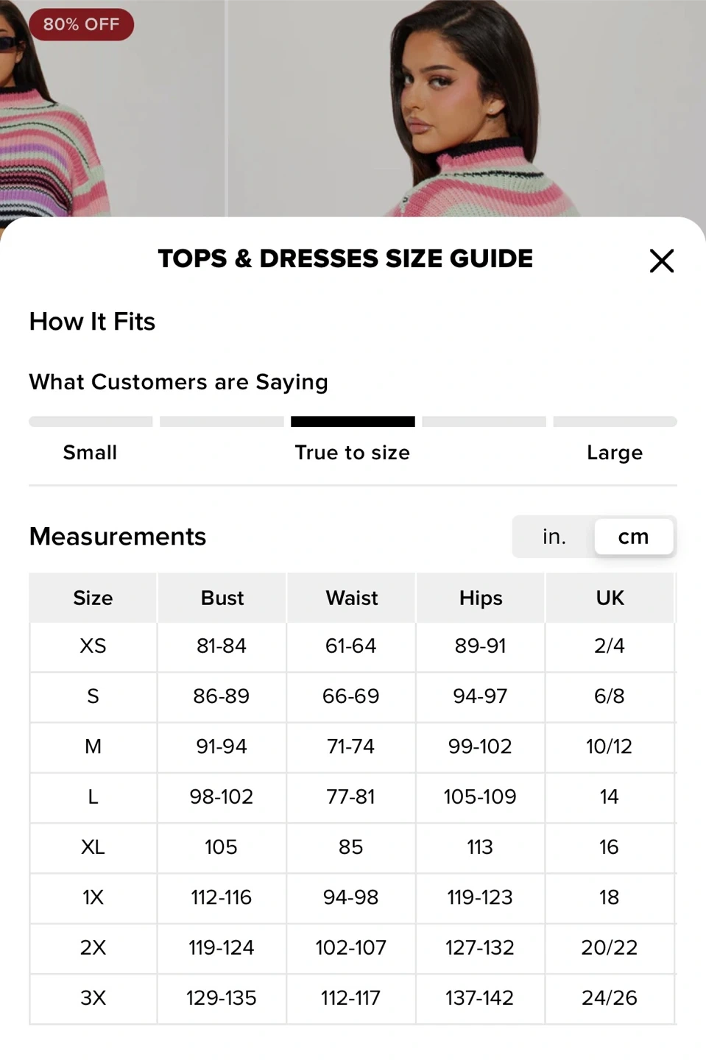Tap the 80% OFF badge
Image resolution: width=706 pixels, height=1060 pixels.
tap(81, 24)
